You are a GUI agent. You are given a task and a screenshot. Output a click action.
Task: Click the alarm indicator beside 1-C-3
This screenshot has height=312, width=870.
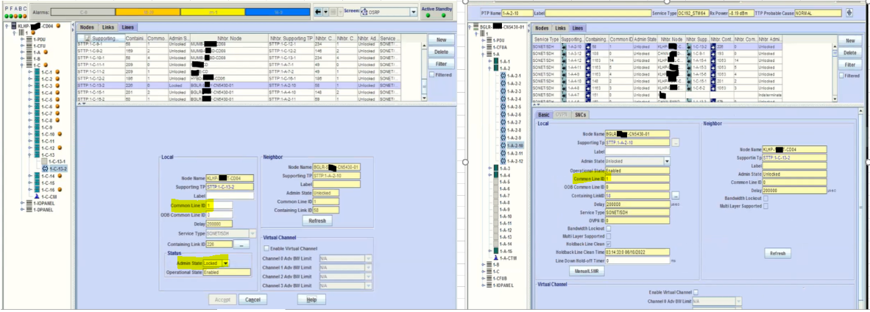click(58, 86)
